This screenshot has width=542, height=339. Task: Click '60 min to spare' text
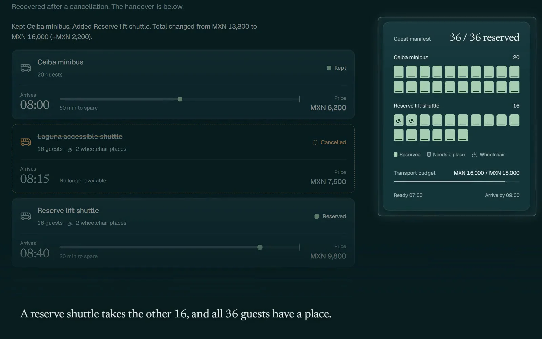79,108
